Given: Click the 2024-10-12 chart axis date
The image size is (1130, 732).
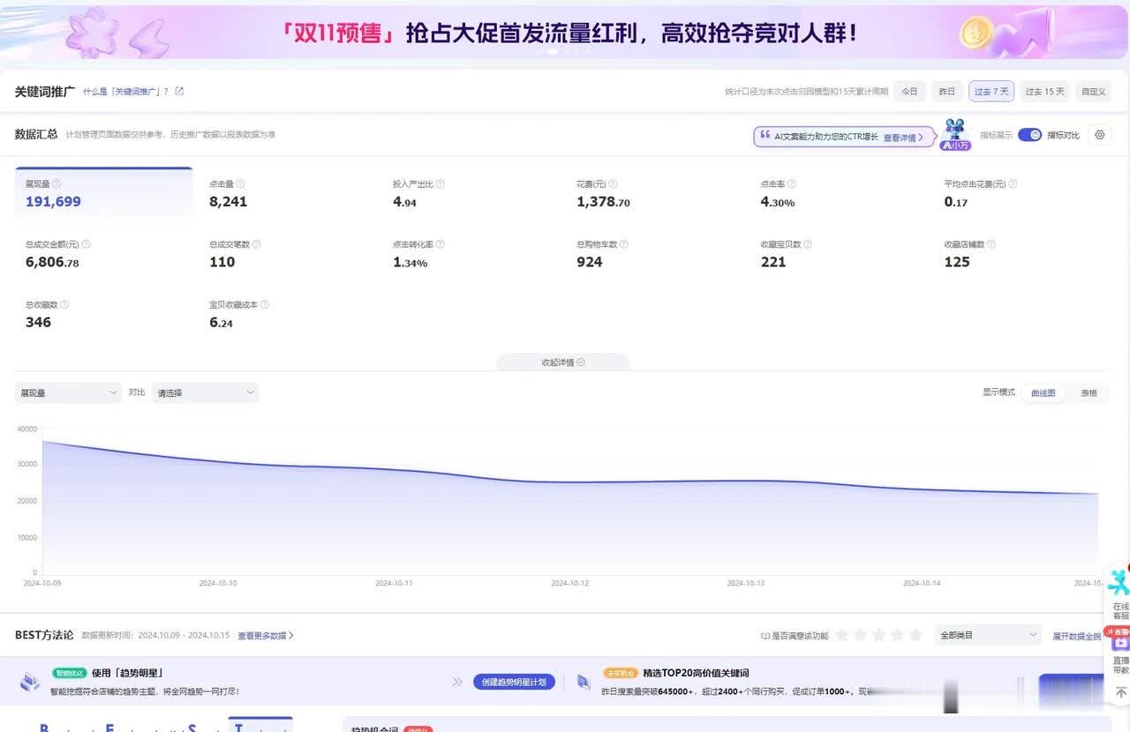Looking at the screenshot, I should 569,583.
